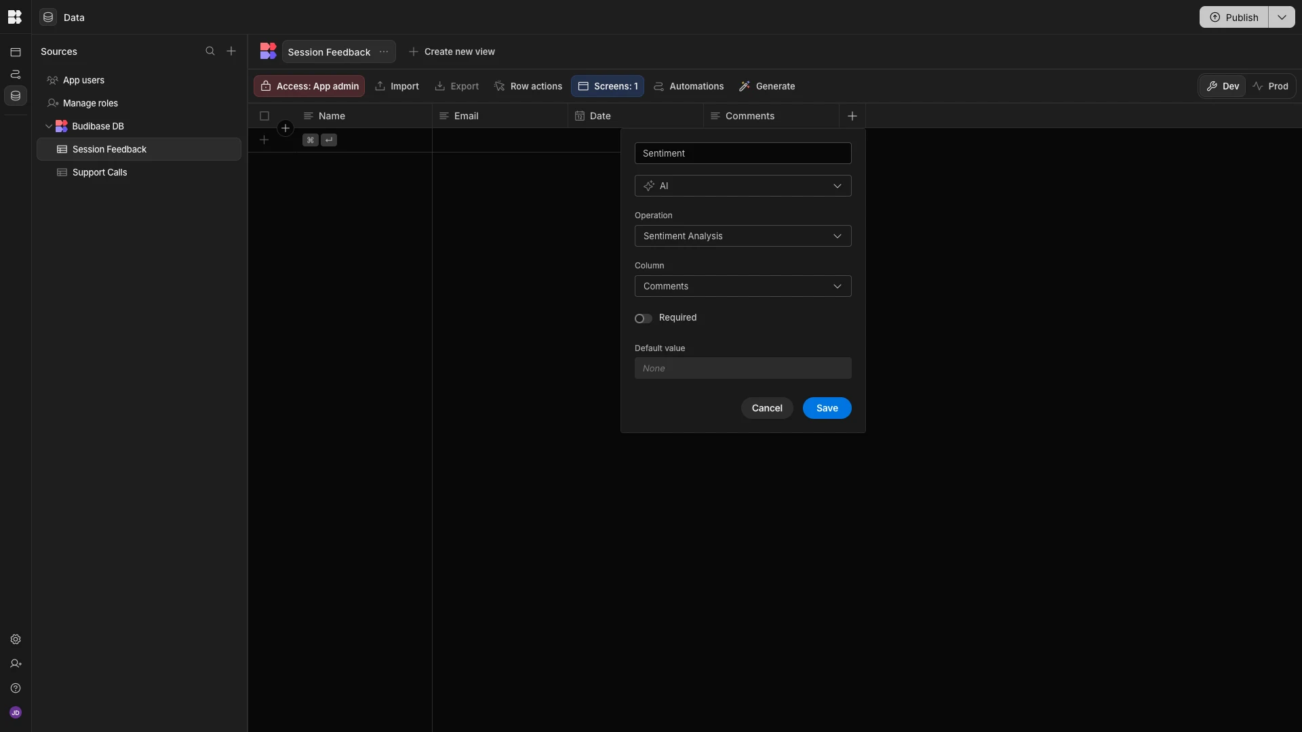The image size is (1302, 732).
Task: Open the help icon in left sidebar
Action: [x=16, y=689]
